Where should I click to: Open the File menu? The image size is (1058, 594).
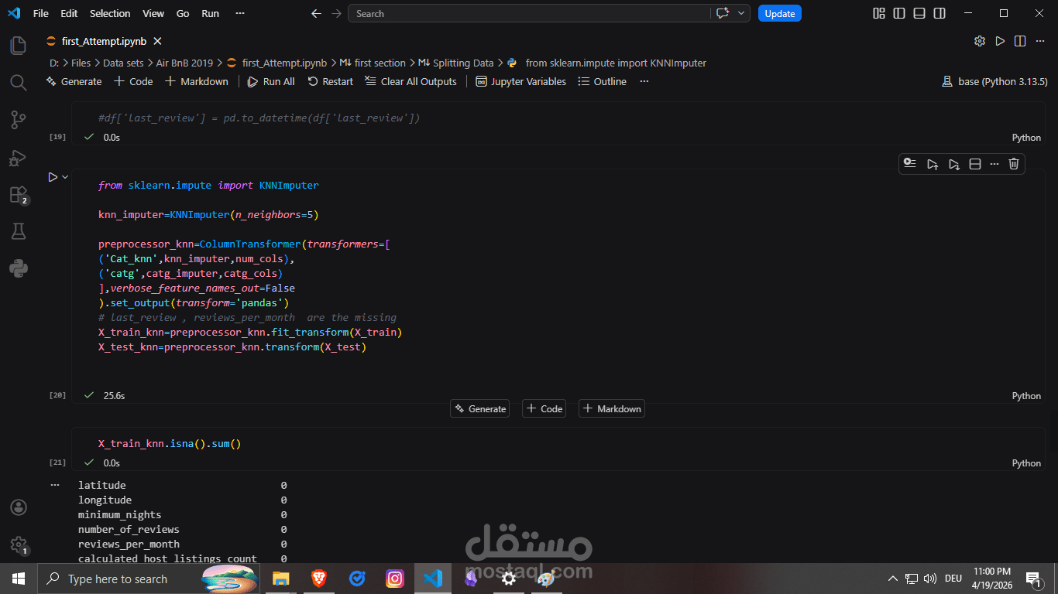tap(41, 13)
